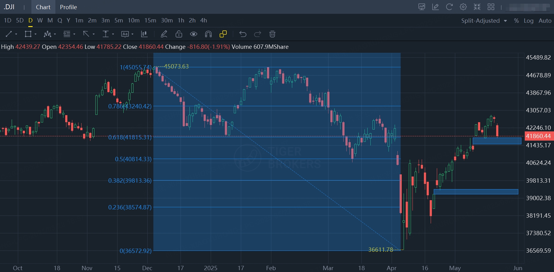The image size is (554, 272).
Task: Refresh the chart data
Action: pyautogui.click(x=449, y=7)
